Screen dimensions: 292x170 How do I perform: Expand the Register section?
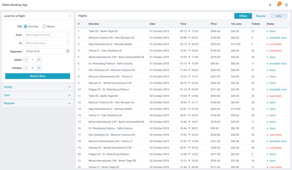[38, 103]
